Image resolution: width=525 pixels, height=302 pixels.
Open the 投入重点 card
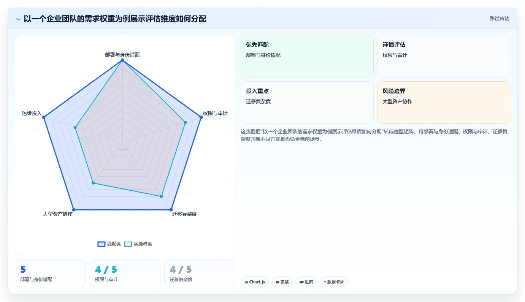(307, 103)
